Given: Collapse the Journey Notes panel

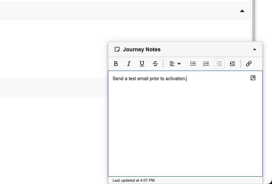Looking at the screenshot, I should (x=254, y=49).
